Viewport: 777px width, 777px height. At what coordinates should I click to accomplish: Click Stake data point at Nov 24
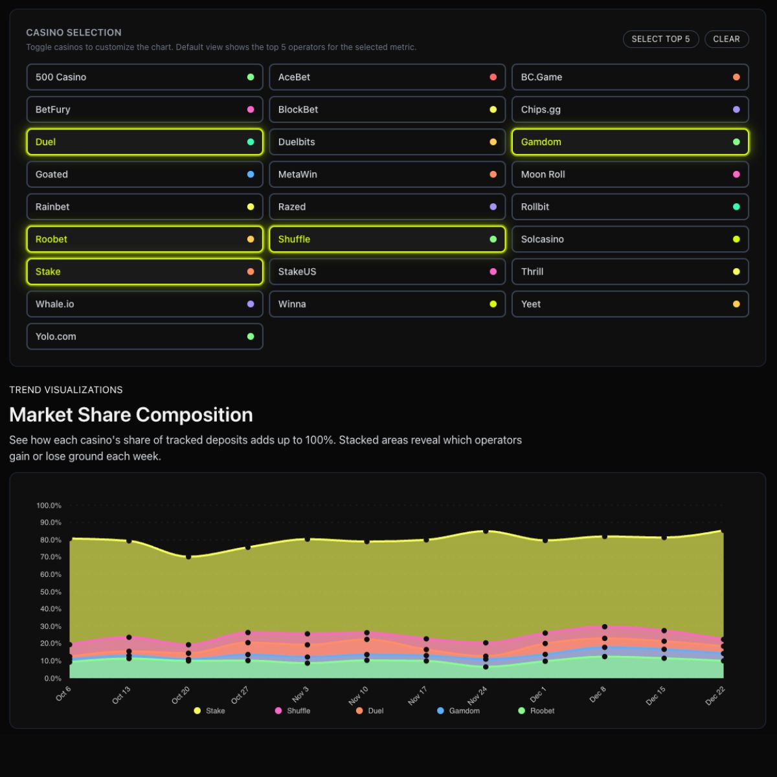click(x=486, y=531)
